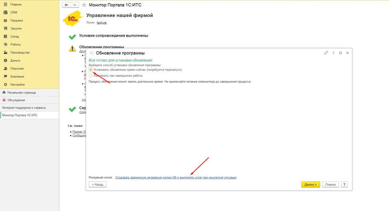Open the Главное section icon
Image resolution: width=389 pixels, height=211 pixels.
(x=6, y=4)
